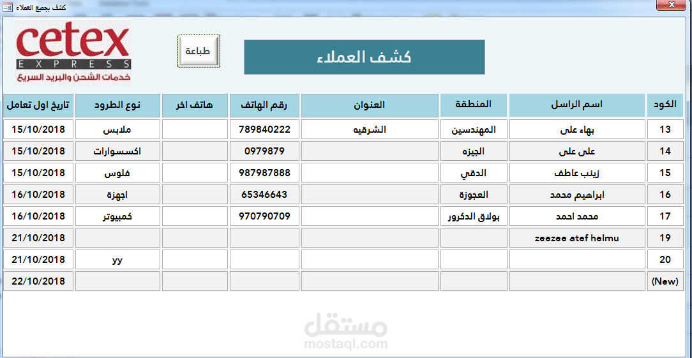Click the date field in row 13
692x358 pixels.
[38, 130]
